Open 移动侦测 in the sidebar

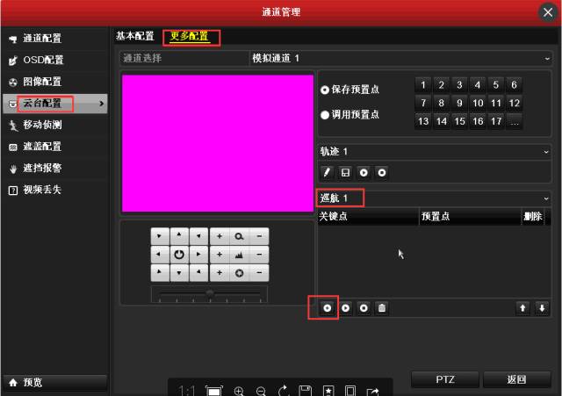[54, 125]
